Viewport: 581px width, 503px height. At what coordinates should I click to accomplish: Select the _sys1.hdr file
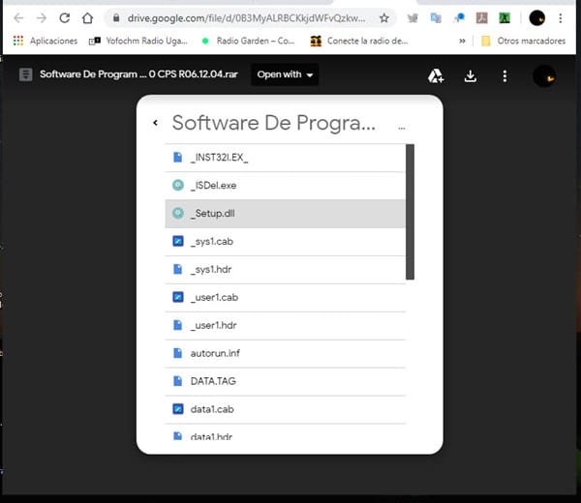[x=285, y=270]
